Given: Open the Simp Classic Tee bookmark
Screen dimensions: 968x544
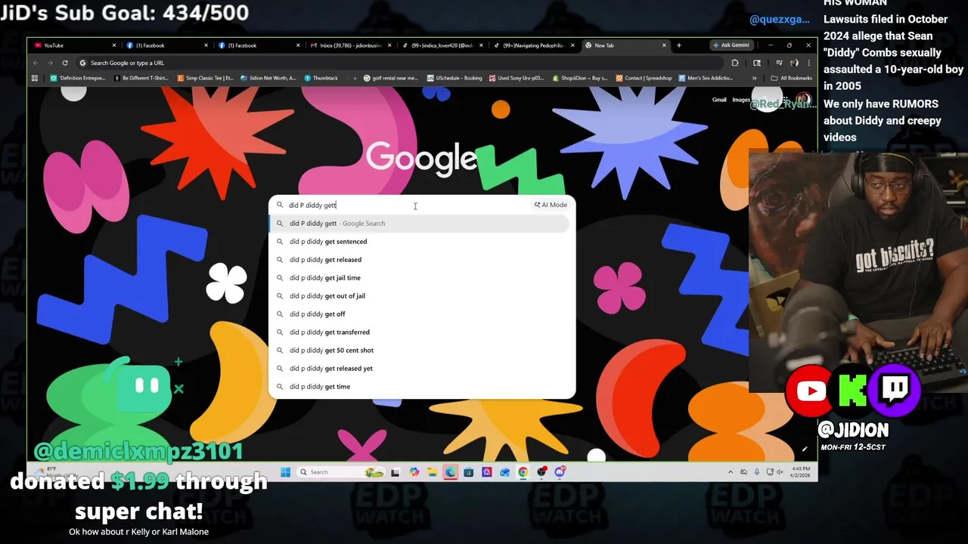Looking at the screenshot, I should pyautogui.click(x=205, y=78).
